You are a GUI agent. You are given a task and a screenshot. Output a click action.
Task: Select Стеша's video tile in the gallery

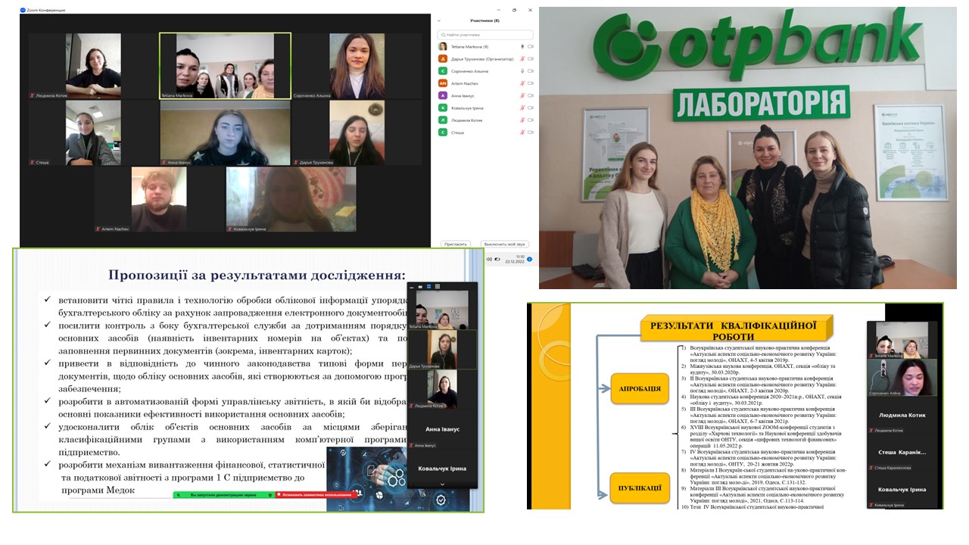(93, 133)
